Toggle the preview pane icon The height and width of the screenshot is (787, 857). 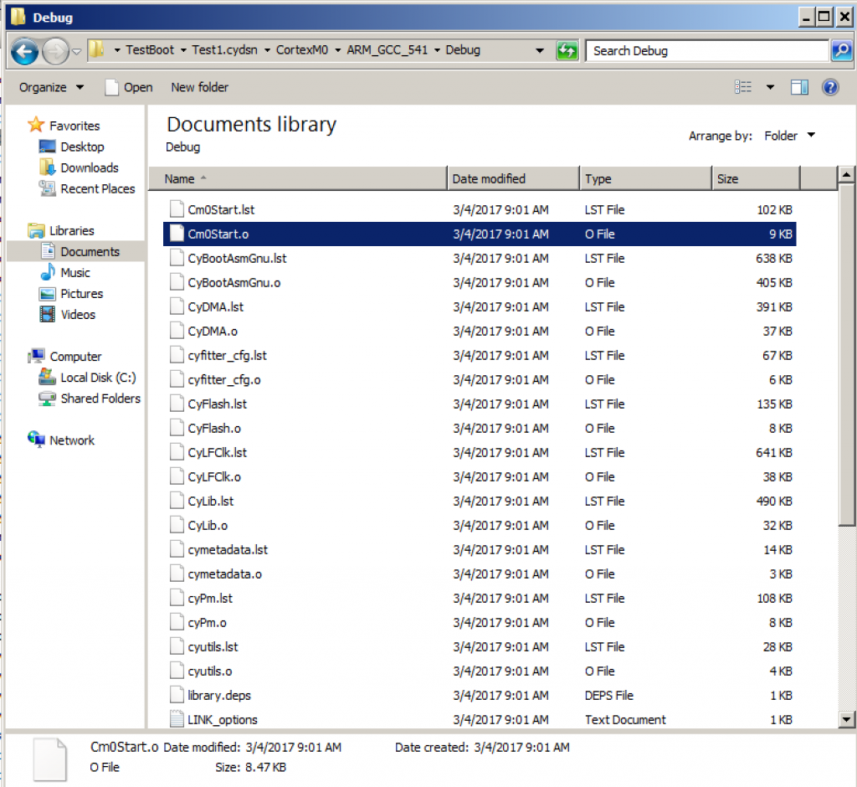[799, 87]
